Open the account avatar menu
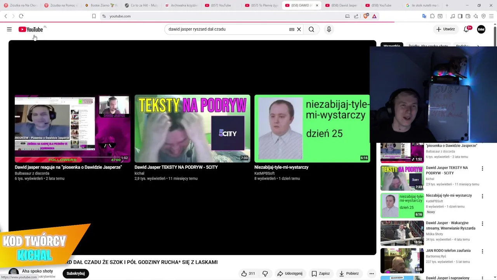 (481, 29)
